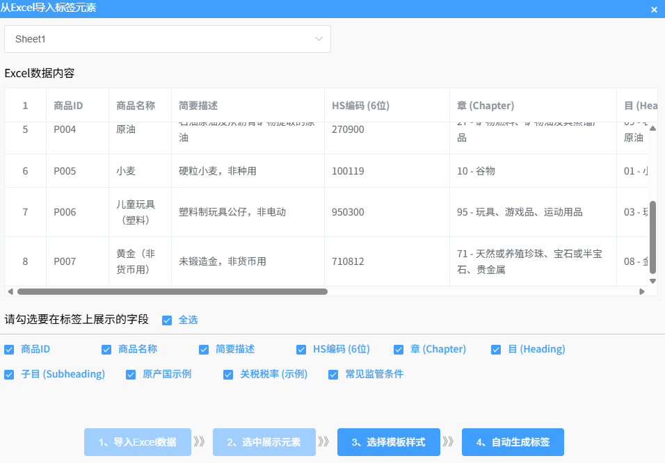Toggle the 章 (Chapter) checkbox
The height and width of the screenshot is (463, 665).
click(x=399, y=350)
